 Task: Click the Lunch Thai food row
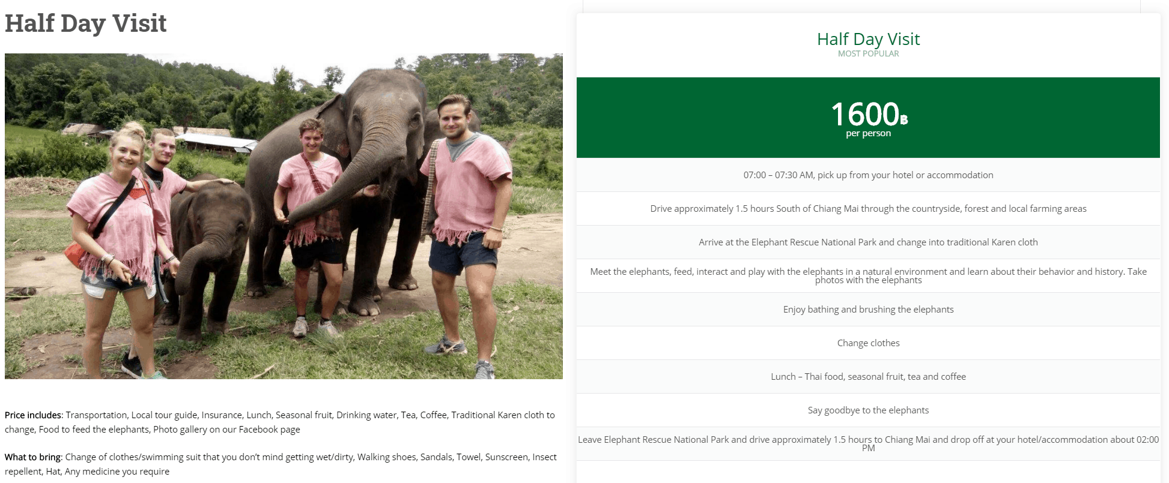pos(868,377)
